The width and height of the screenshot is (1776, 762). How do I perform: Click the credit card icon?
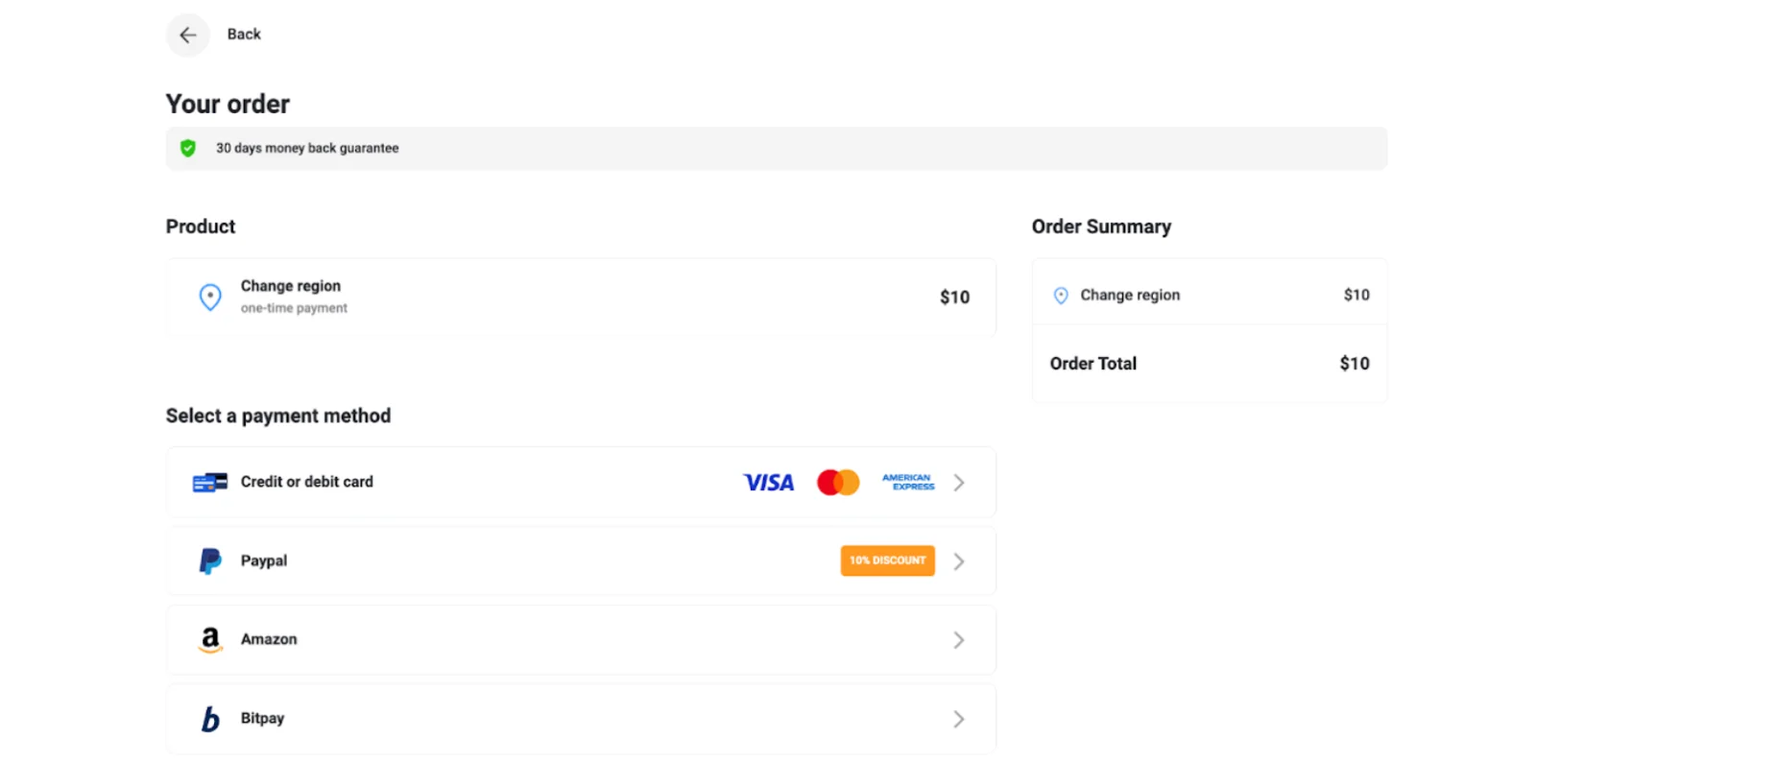(209, 482)
